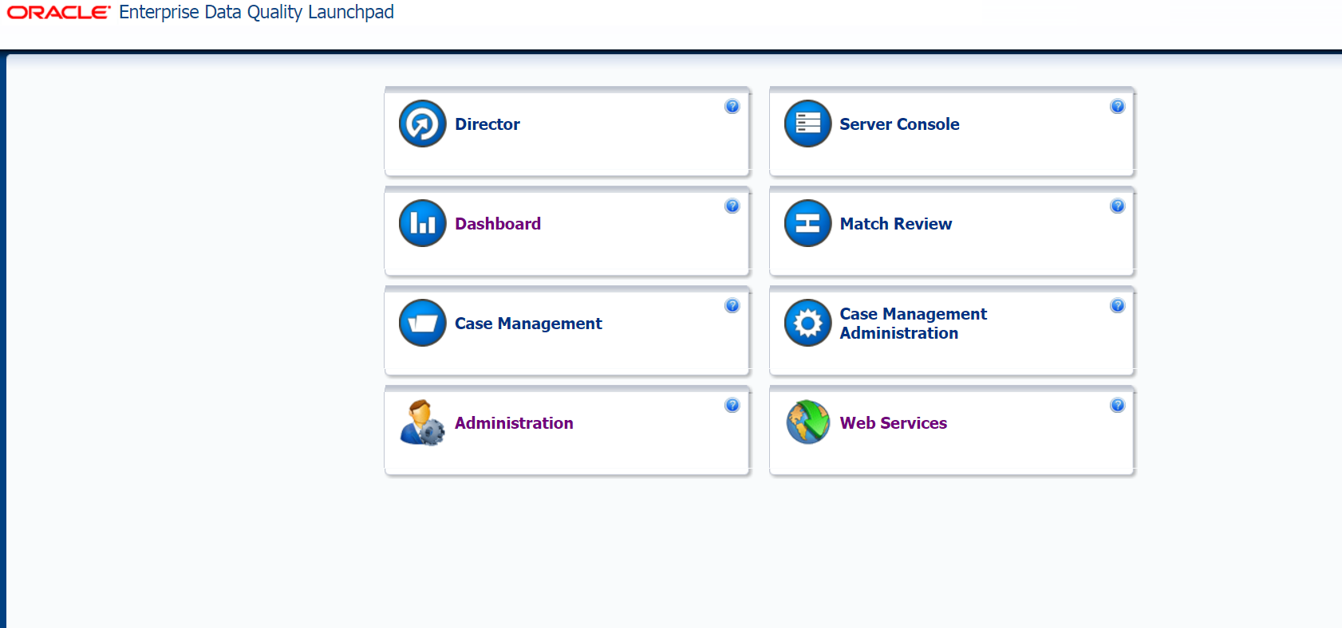Click the Oracle logo in the header
1342x628 pixels.
58,13
